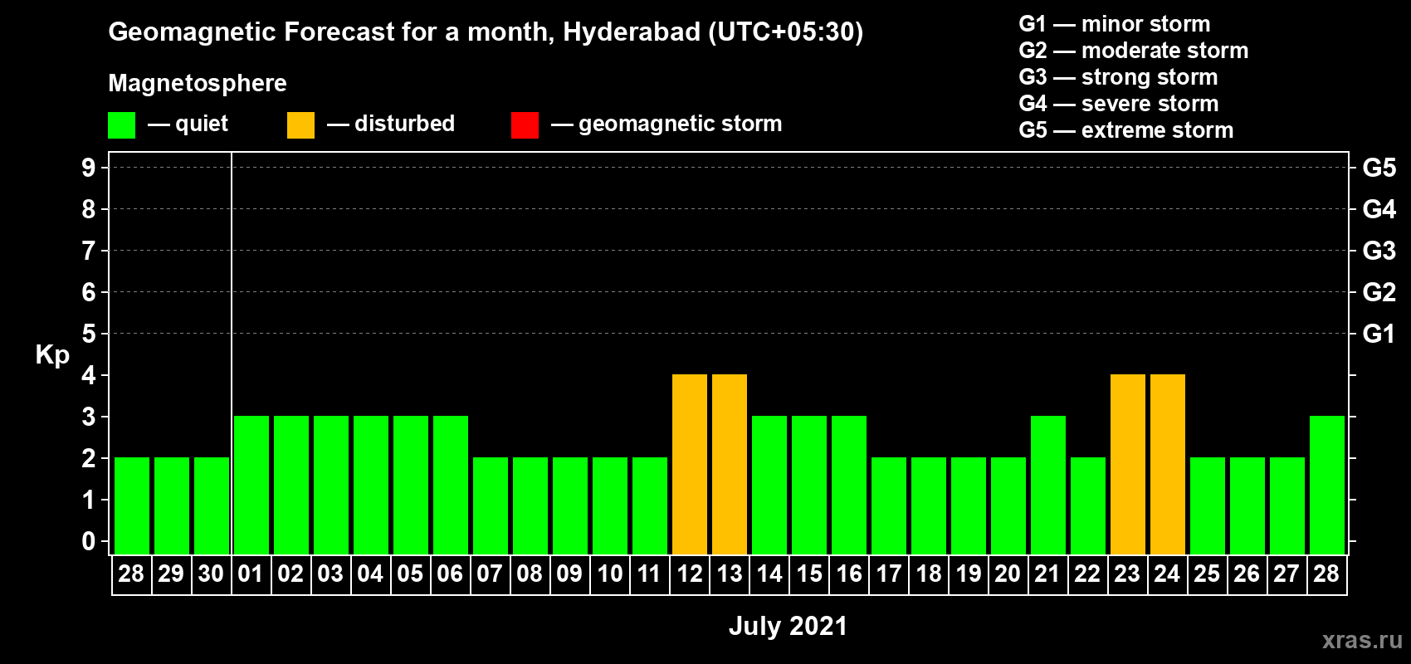Click the 'Kp' y-axis label
1411x664 pixels.
coord(52,355)
